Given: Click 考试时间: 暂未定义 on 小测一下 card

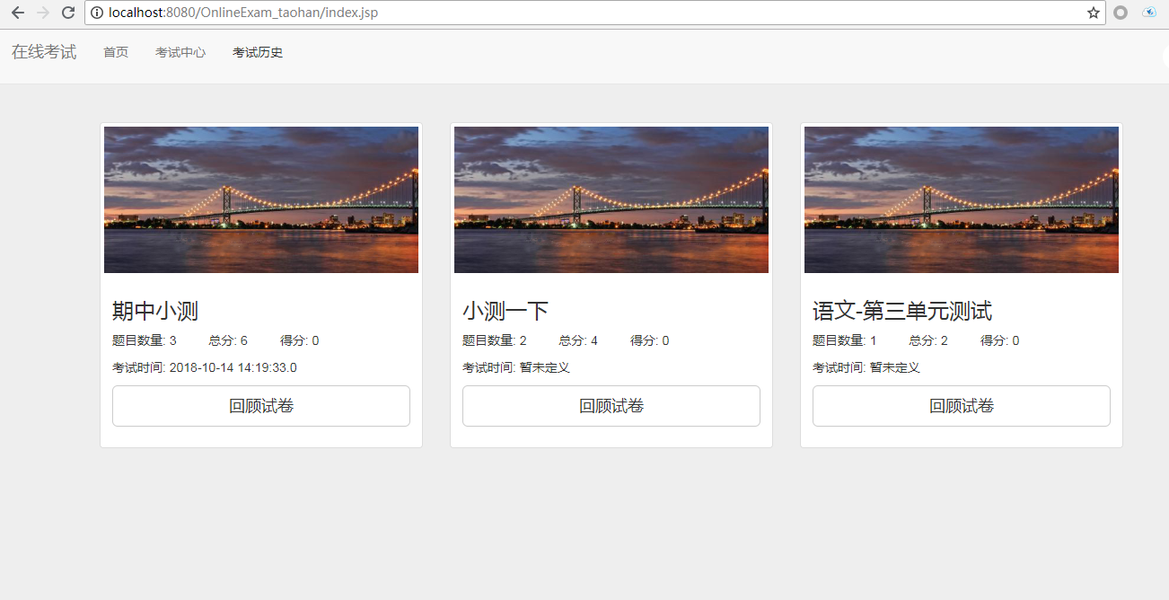Looking at the screenshot, I should pos(516,367).
